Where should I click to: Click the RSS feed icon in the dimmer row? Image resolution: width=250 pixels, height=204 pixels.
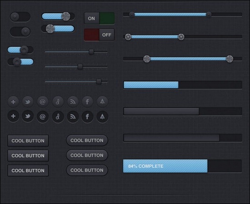point(73,102)
